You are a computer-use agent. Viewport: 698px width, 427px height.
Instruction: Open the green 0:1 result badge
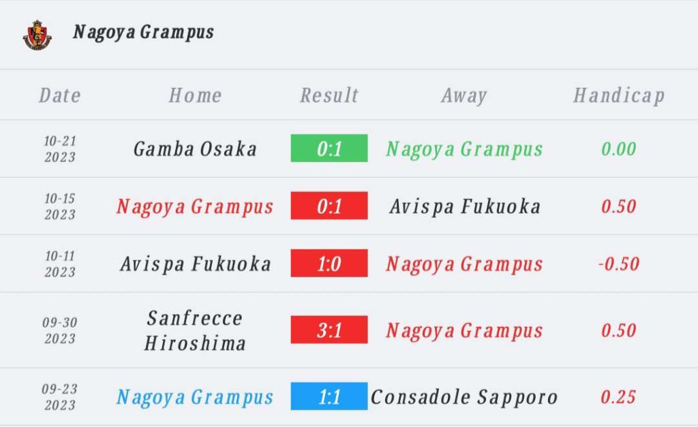tap(329, 148)
